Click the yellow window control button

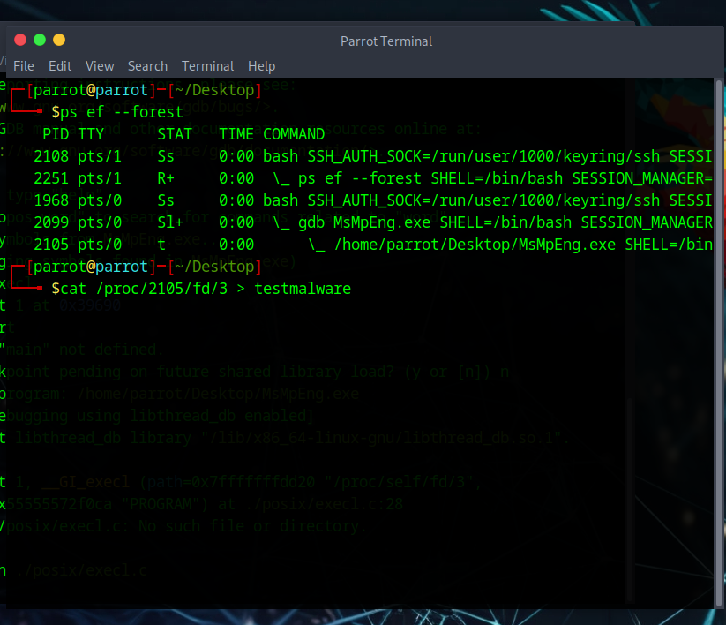pyautogui.click(x=59, y=40)
